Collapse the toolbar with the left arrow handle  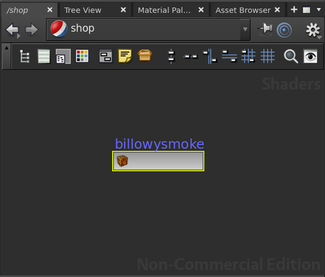pyautogui.click(x=6, y=48)
